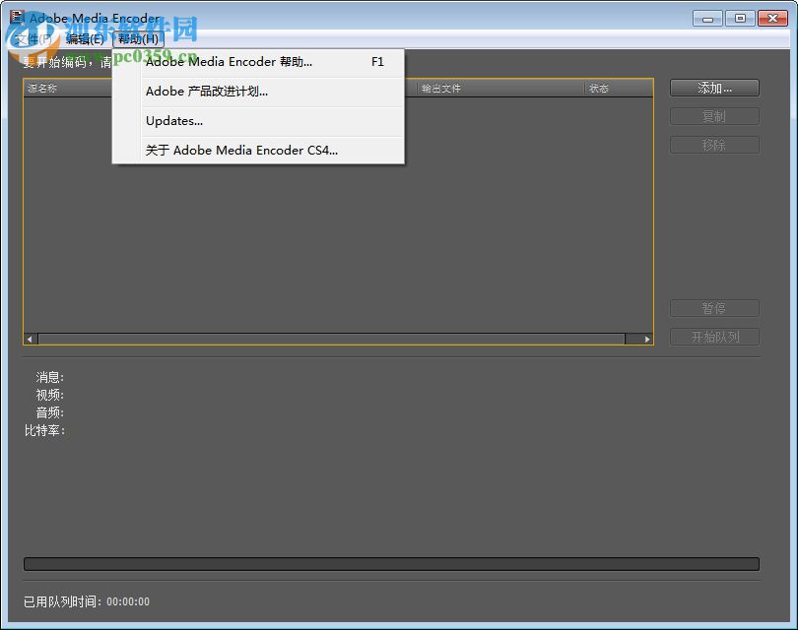Click the 复制 button

point(714,116)
